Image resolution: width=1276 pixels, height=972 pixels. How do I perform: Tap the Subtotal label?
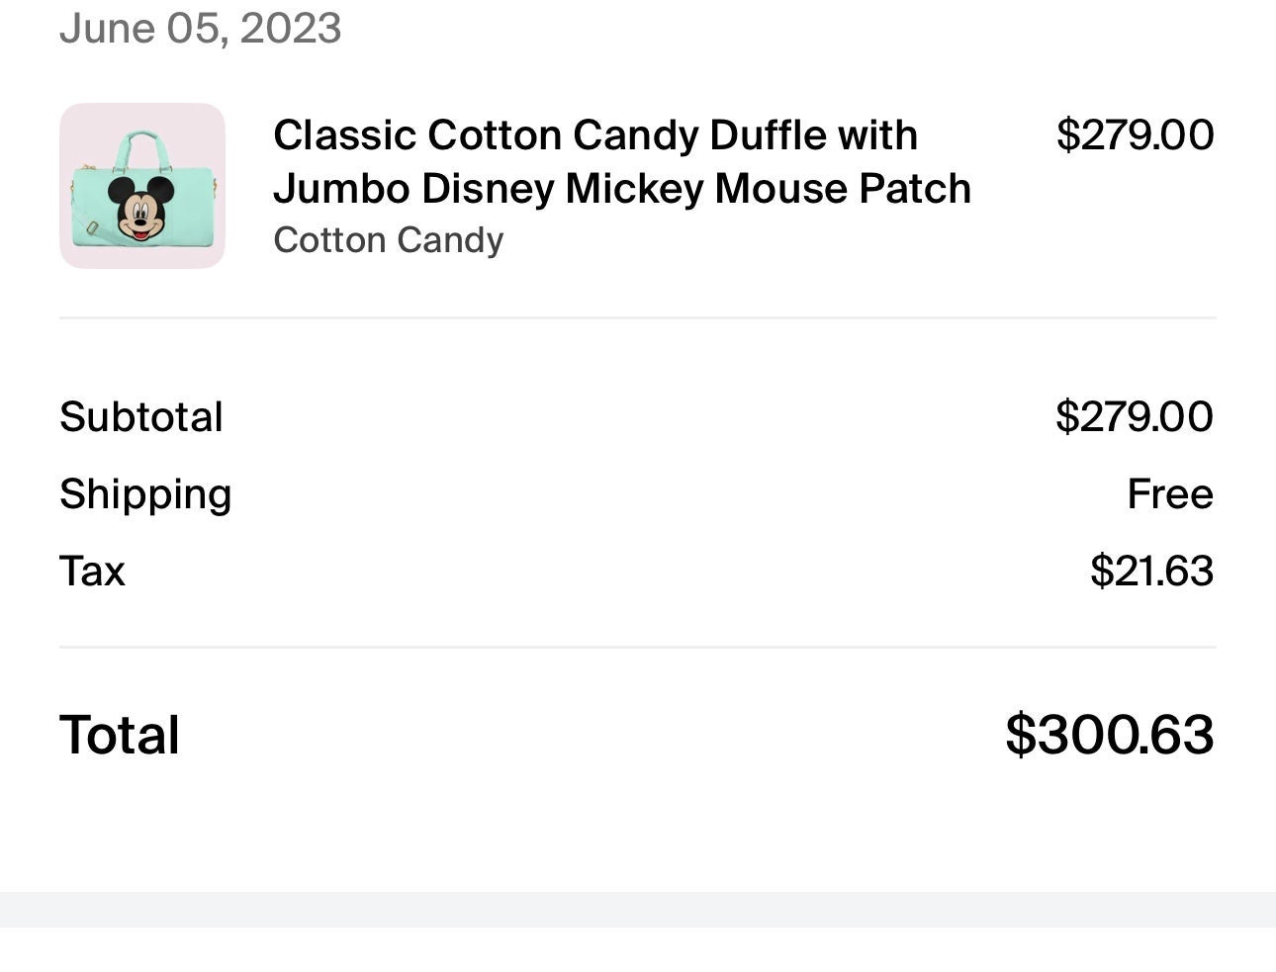141,416
